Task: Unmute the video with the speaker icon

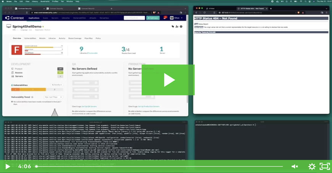Action: point(295,167)
